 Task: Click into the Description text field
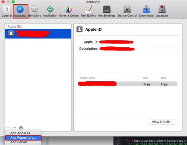tap(138, 49)
